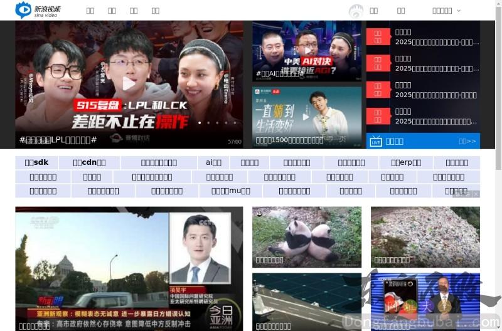This screenshot has width=502, height=331.
Task: Click the second red tag in live list
Action: click(378, 63)
